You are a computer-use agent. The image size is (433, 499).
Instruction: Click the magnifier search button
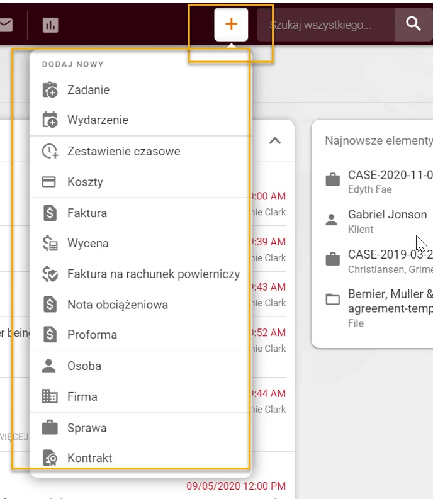click(413, 25)
